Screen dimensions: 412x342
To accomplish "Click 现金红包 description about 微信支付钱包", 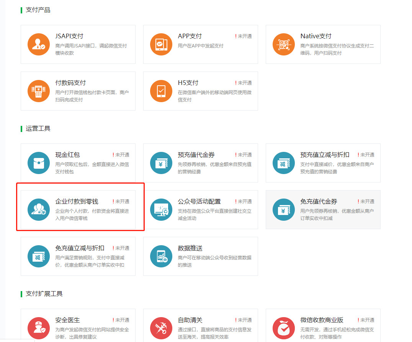I will pos(92,168).
